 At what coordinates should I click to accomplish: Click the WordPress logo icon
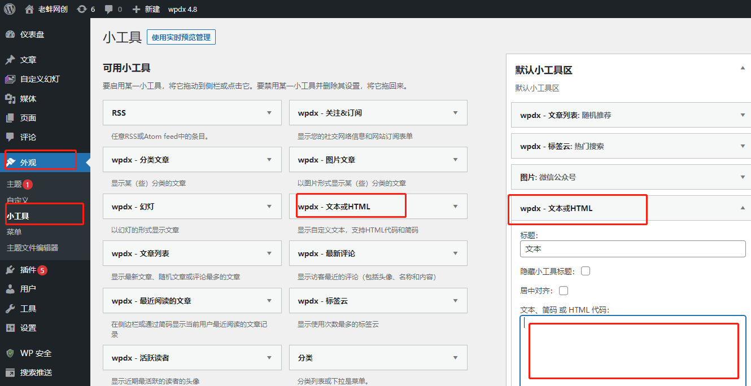pyautogui.click(x=10, y=9)
